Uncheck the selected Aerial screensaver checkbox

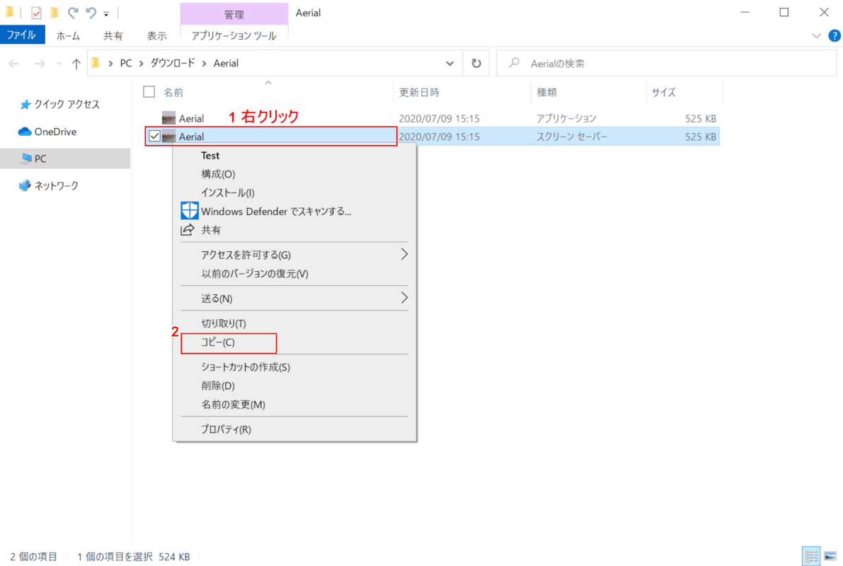point(154,136)
